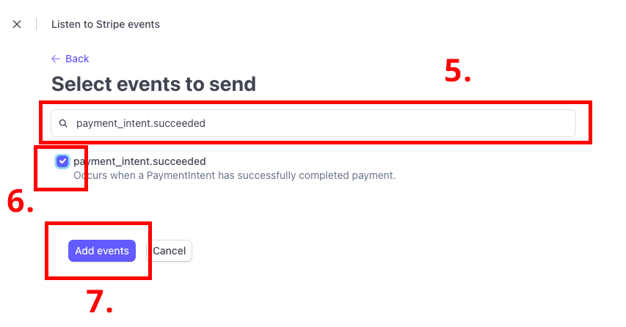Click the word Back text only
Image resolution: width=626 pixels, height=327 pixels.
point(77,59)
